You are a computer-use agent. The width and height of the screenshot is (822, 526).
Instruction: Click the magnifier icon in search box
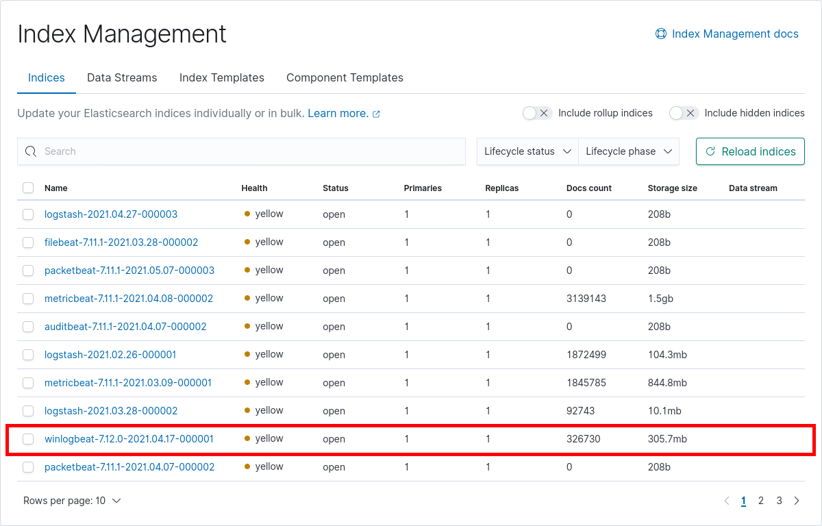(x=31, y=151)
